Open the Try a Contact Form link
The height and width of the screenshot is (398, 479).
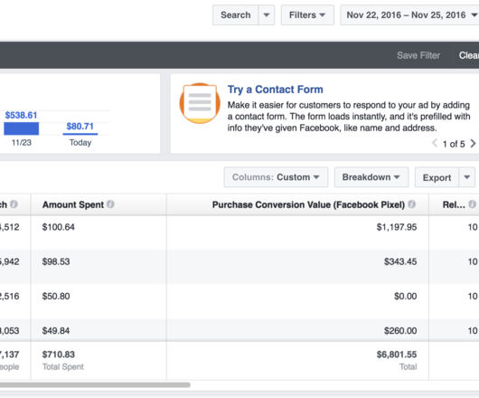coord(276,90)
